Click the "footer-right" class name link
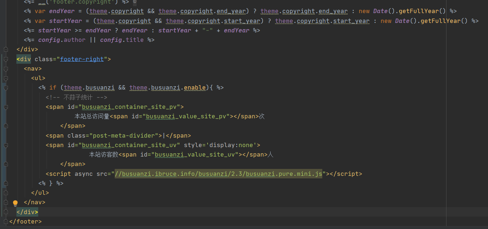Screen dimensions: 488x229 pyautogui.click(x=82, y=59)
